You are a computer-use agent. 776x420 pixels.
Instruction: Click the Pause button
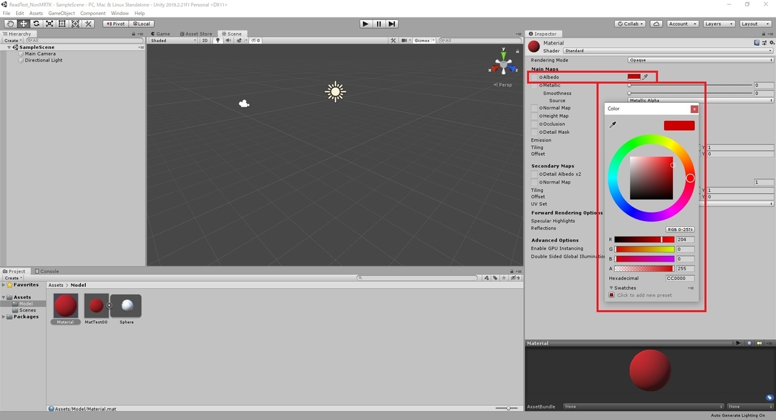[x=378, y=24]
